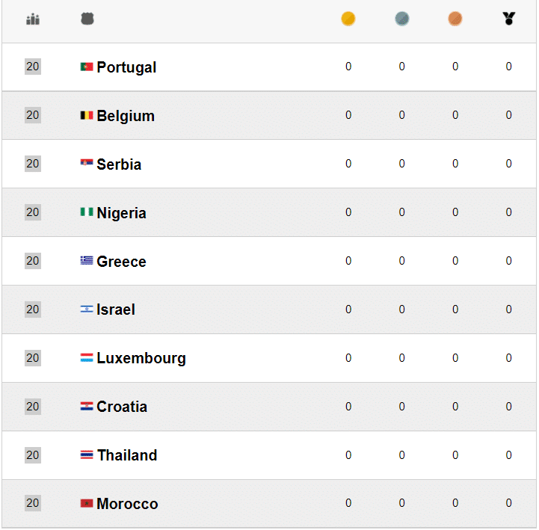Image resolution: width=539 pixels, height=530 pixels.
Task: Click the gold medal header icon
Action: (x=348, y=19)
